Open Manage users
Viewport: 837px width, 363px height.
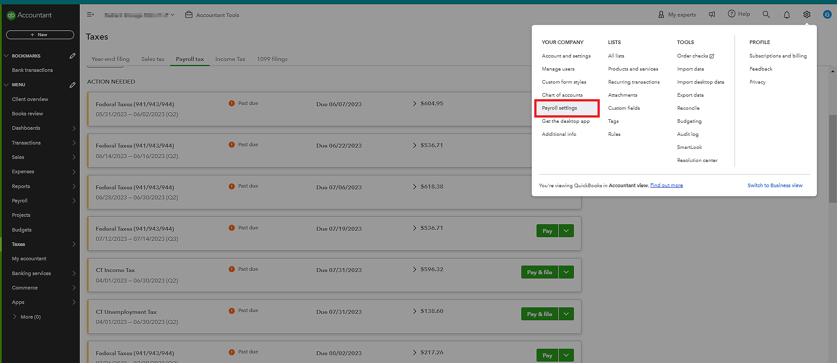pyautogui.click(x=558, y=69)
